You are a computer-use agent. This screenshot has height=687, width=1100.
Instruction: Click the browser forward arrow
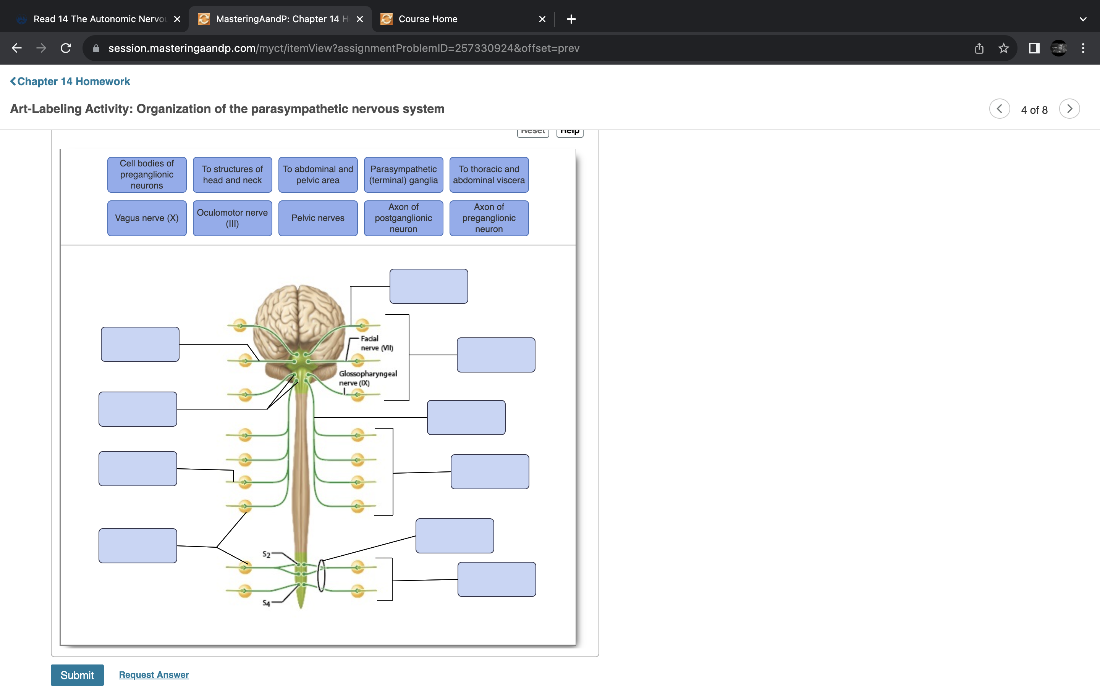(41, 48)
